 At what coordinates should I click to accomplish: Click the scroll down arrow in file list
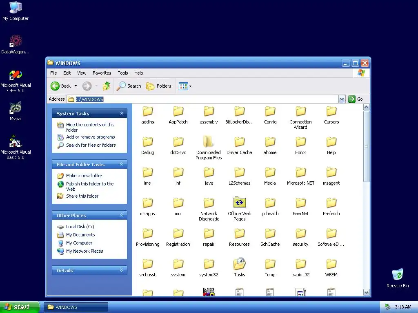366,292
